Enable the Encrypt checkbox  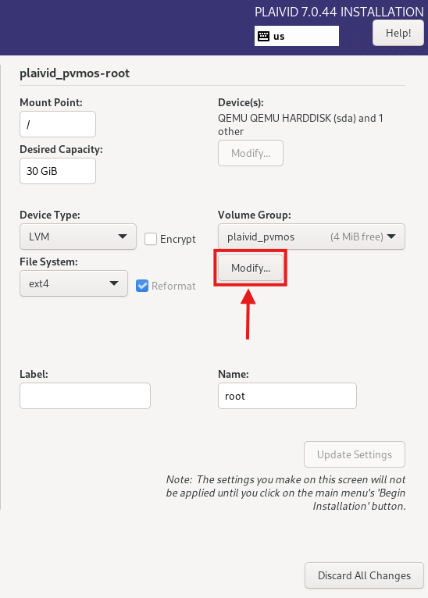click(151, 239)
